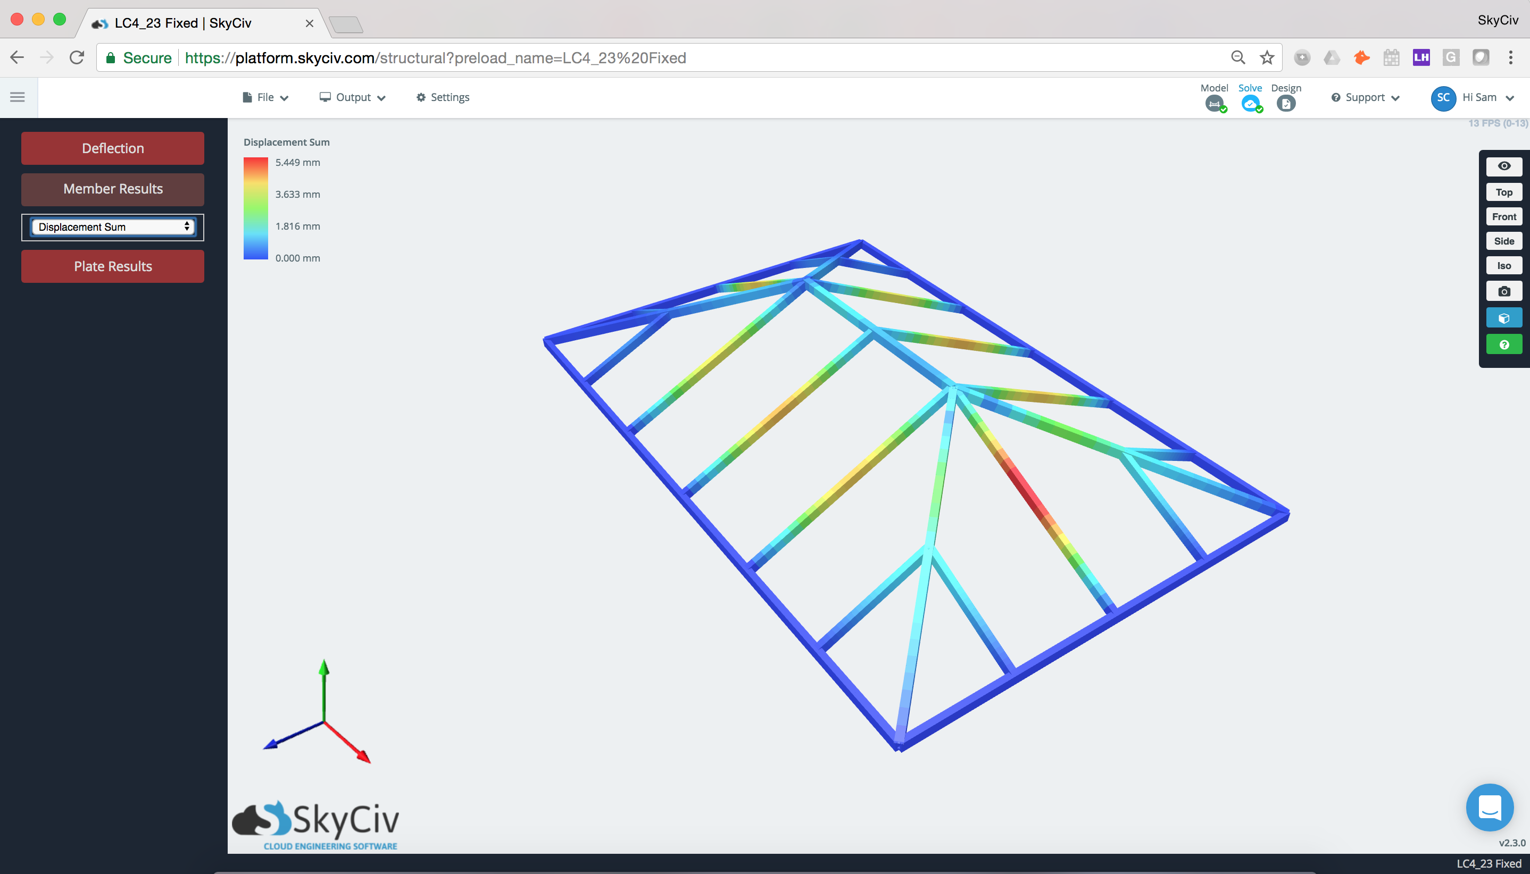Switch to the Top view
The height and width of the screenshot is (874, 1530).
pos(1503,192)
